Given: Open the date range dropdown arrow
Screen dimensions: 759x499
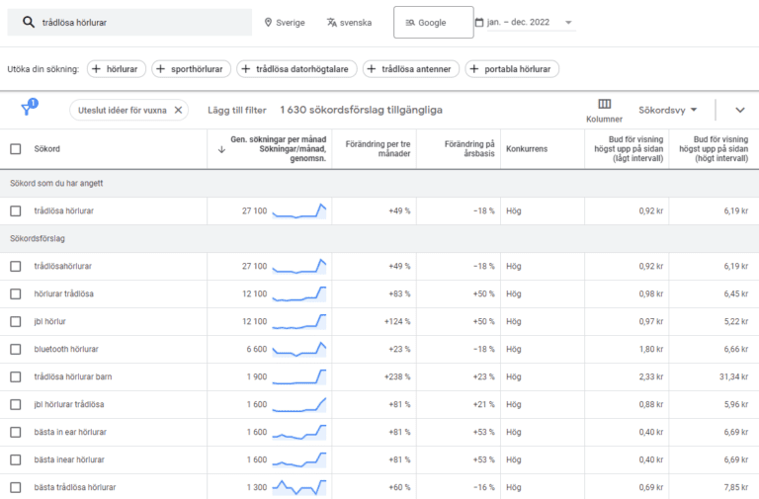Looking at the screenshot, I should [x=569, y=23].
